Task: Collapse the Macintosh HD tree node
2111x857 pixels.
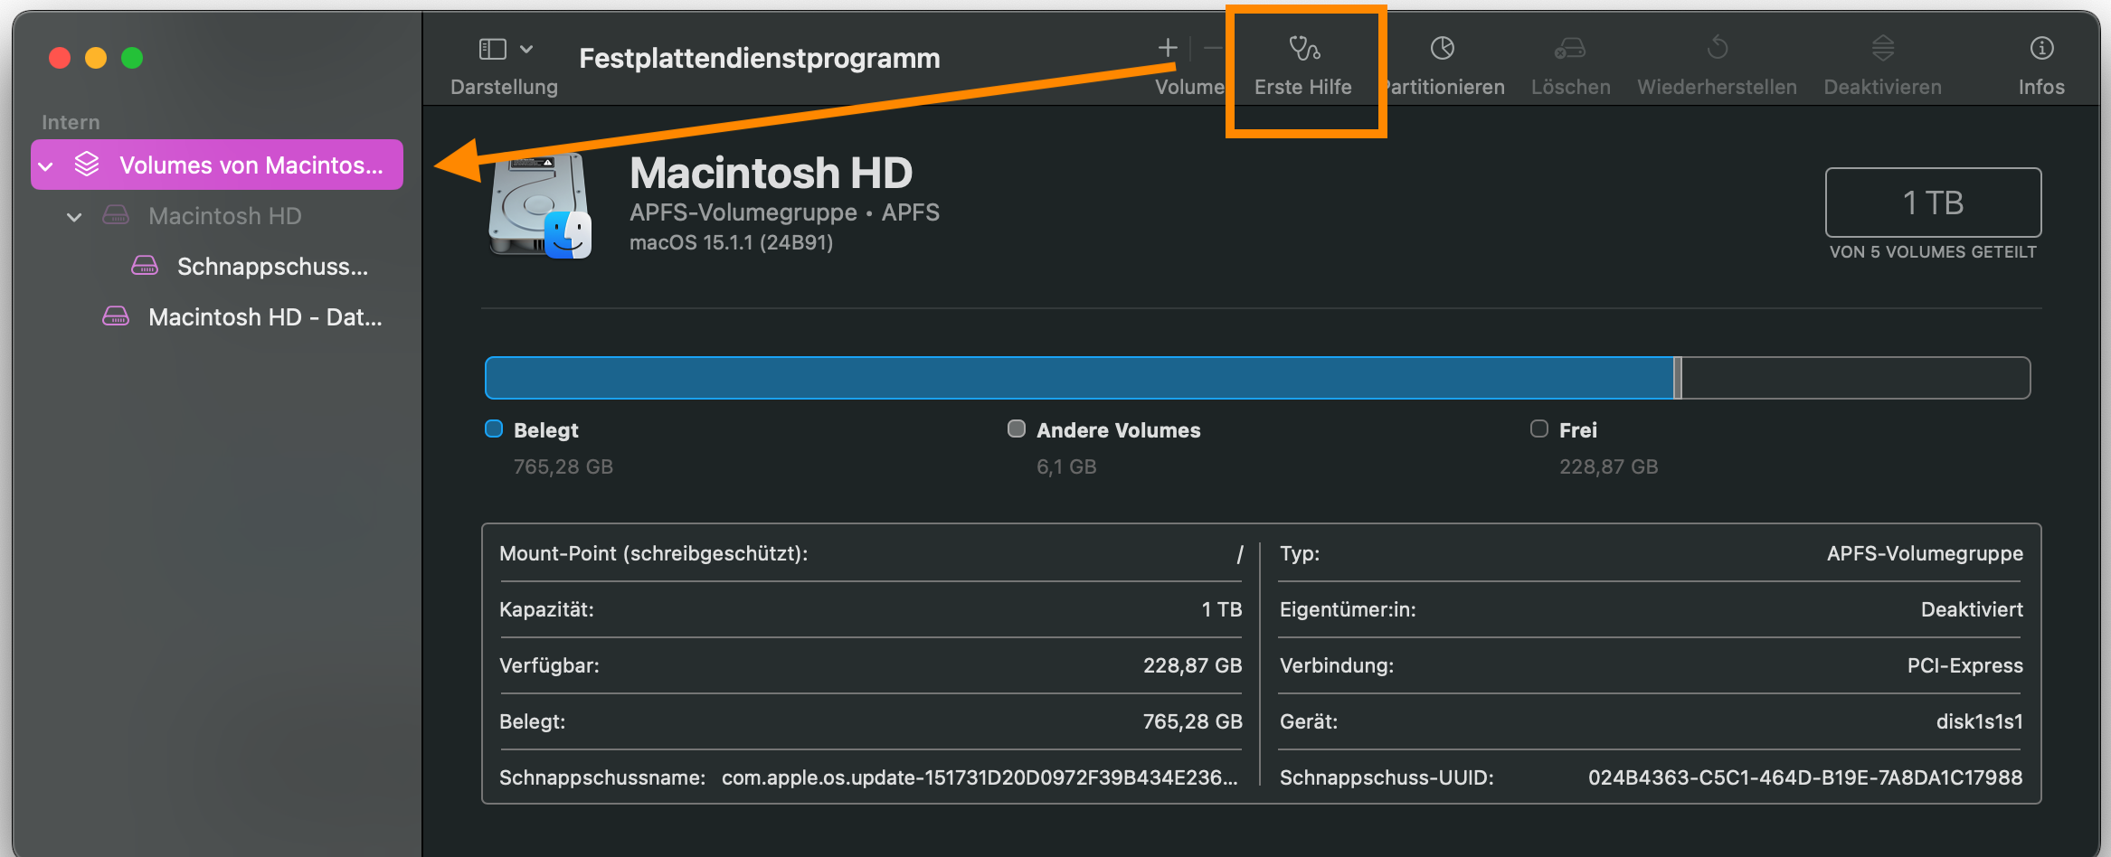Action: click(x=75, y=217)
